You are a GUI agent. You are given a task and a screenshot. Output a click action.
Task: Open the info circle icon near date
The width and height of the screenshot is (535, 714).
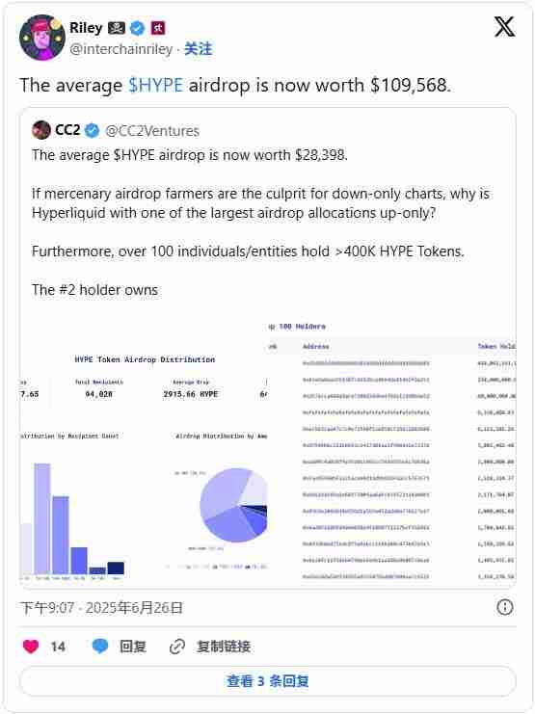tap(504, 607)
